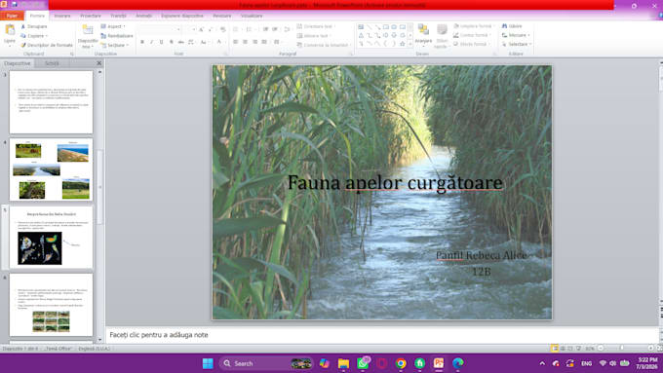The width and height of the screenshot is (663, 373).
Task: Open the Fișier (File) tab
Action: pyautogui.click(x=12, y=16)
